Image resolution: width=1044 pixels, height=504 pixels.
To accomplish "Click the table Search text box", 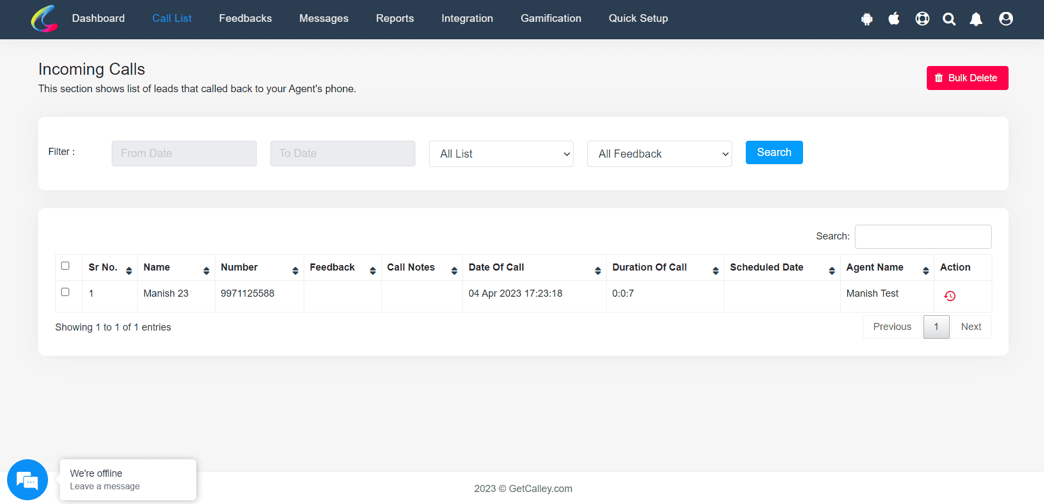I will point(923,237).
